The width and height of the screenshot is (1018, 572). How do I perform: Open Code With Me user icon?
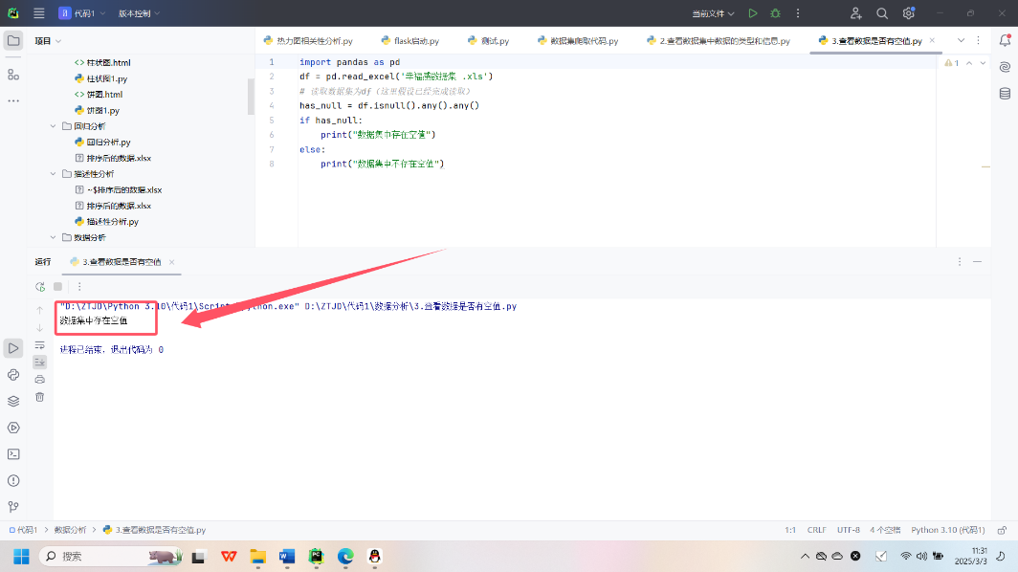855,13
